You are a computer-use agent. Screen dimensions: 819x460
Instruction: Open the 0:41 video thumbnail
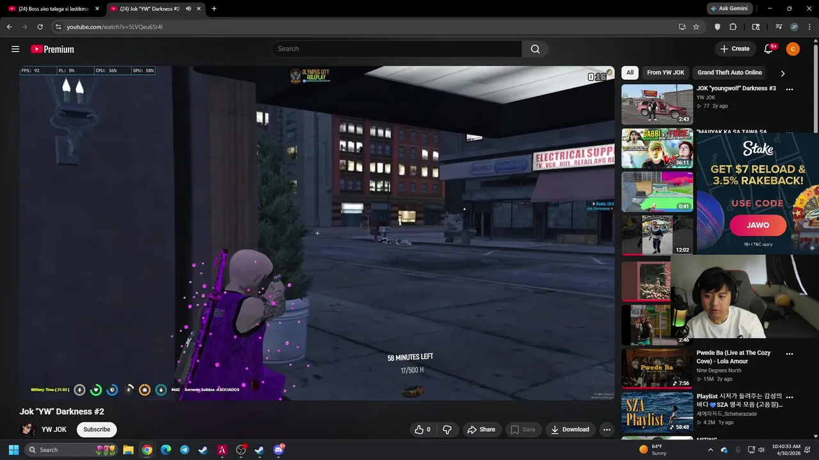tap(657, 192)
